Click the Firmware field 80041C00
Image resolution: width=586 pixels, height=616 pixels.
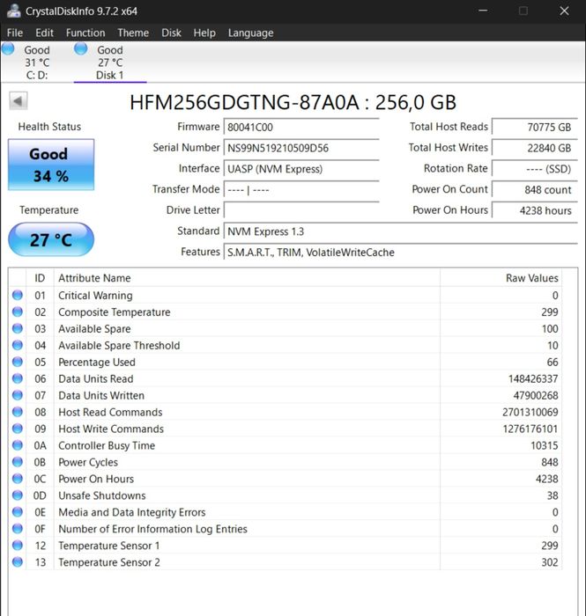pyautogui.click(x=301, y=127)
